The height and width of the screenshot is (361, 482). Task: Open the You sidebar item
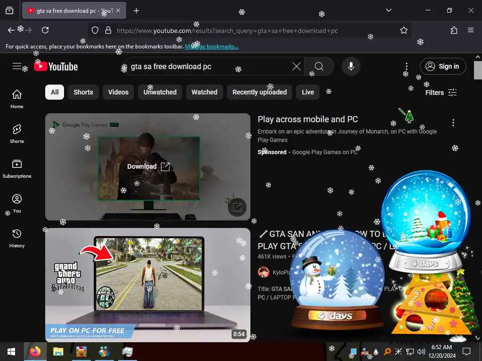(x=17, y=203)
